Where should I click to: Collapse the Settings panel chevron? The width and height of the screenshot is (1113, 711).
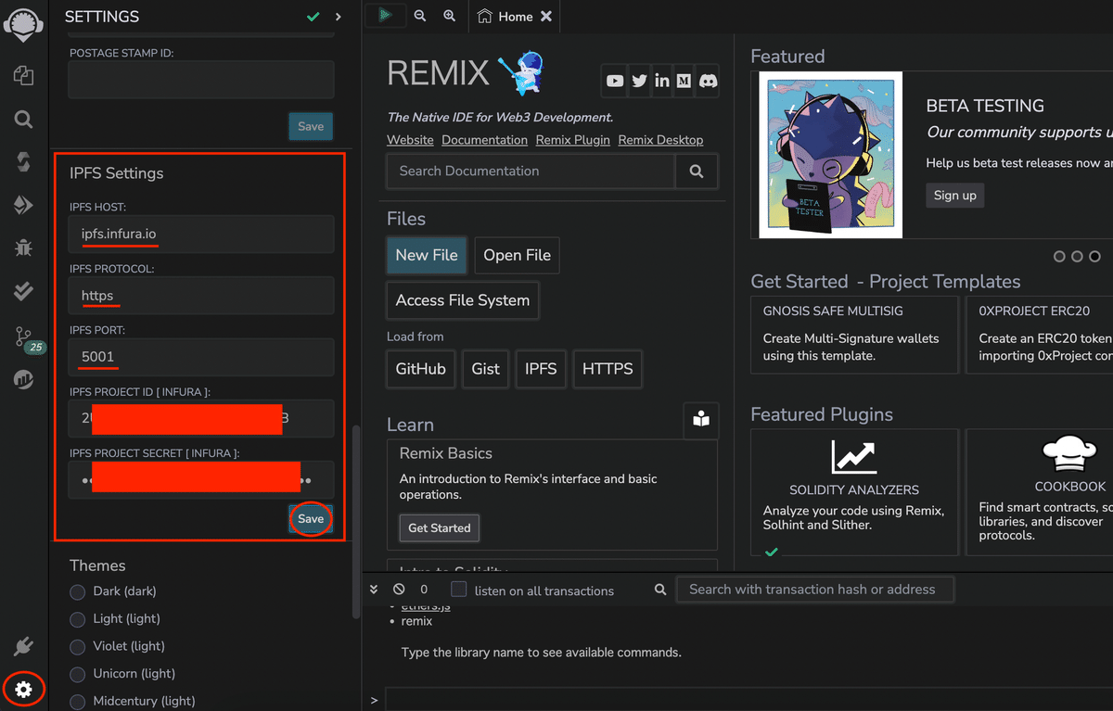tap(339, 17)
